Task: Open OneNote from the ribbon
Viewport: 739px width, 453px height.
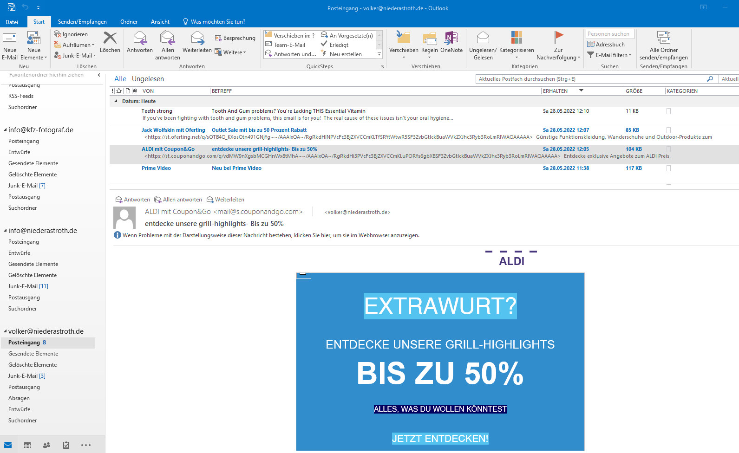Action: (451, 39)
